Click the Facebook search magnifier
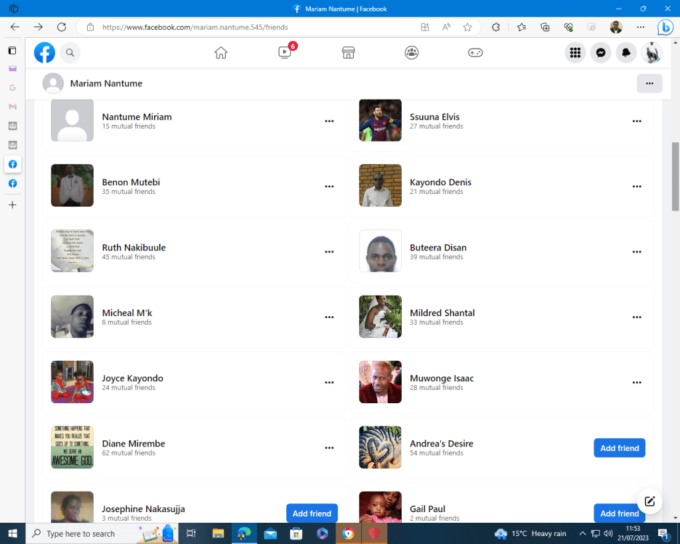Screen dimensions: 680x544 click(x=70, y=52)
